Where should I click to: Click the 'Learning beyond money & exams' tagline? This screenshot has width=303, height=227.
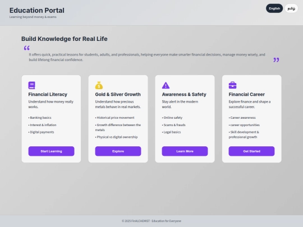point(33,17)
